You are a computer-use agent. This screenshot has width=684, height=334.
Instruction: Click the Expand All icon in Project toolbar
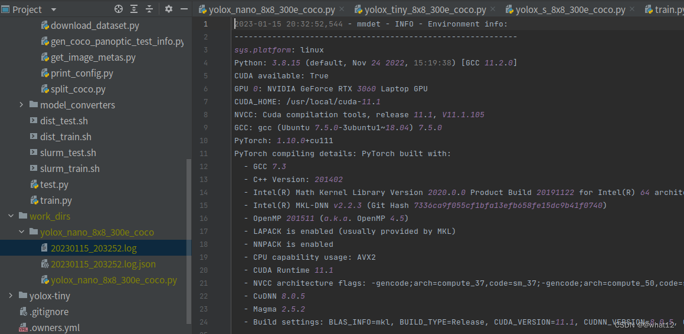click(134, 9)
